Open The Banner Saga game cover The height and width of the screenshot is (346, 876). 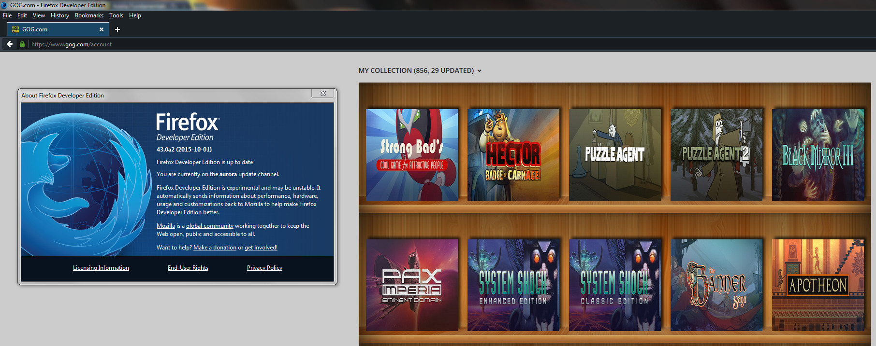point(716,285)
